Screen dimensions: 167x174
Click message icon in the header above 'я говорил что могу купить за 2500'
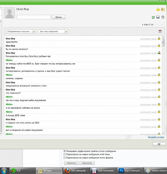click(x=159, y=119)
